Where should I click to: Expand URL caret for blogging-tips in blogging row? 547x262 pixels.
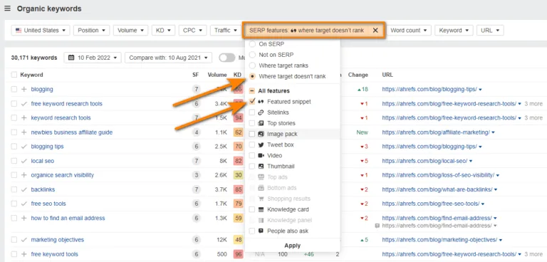click(480, 90)
